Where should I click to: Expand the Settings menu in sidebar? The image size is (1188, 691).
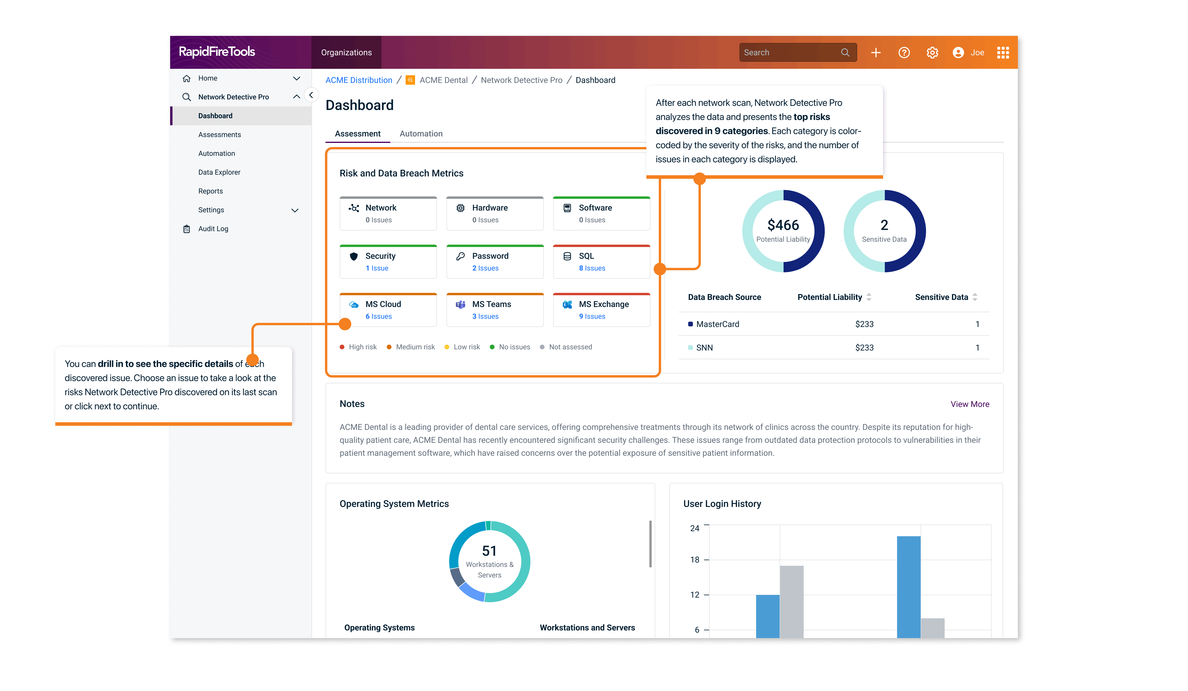pos(295,210)
